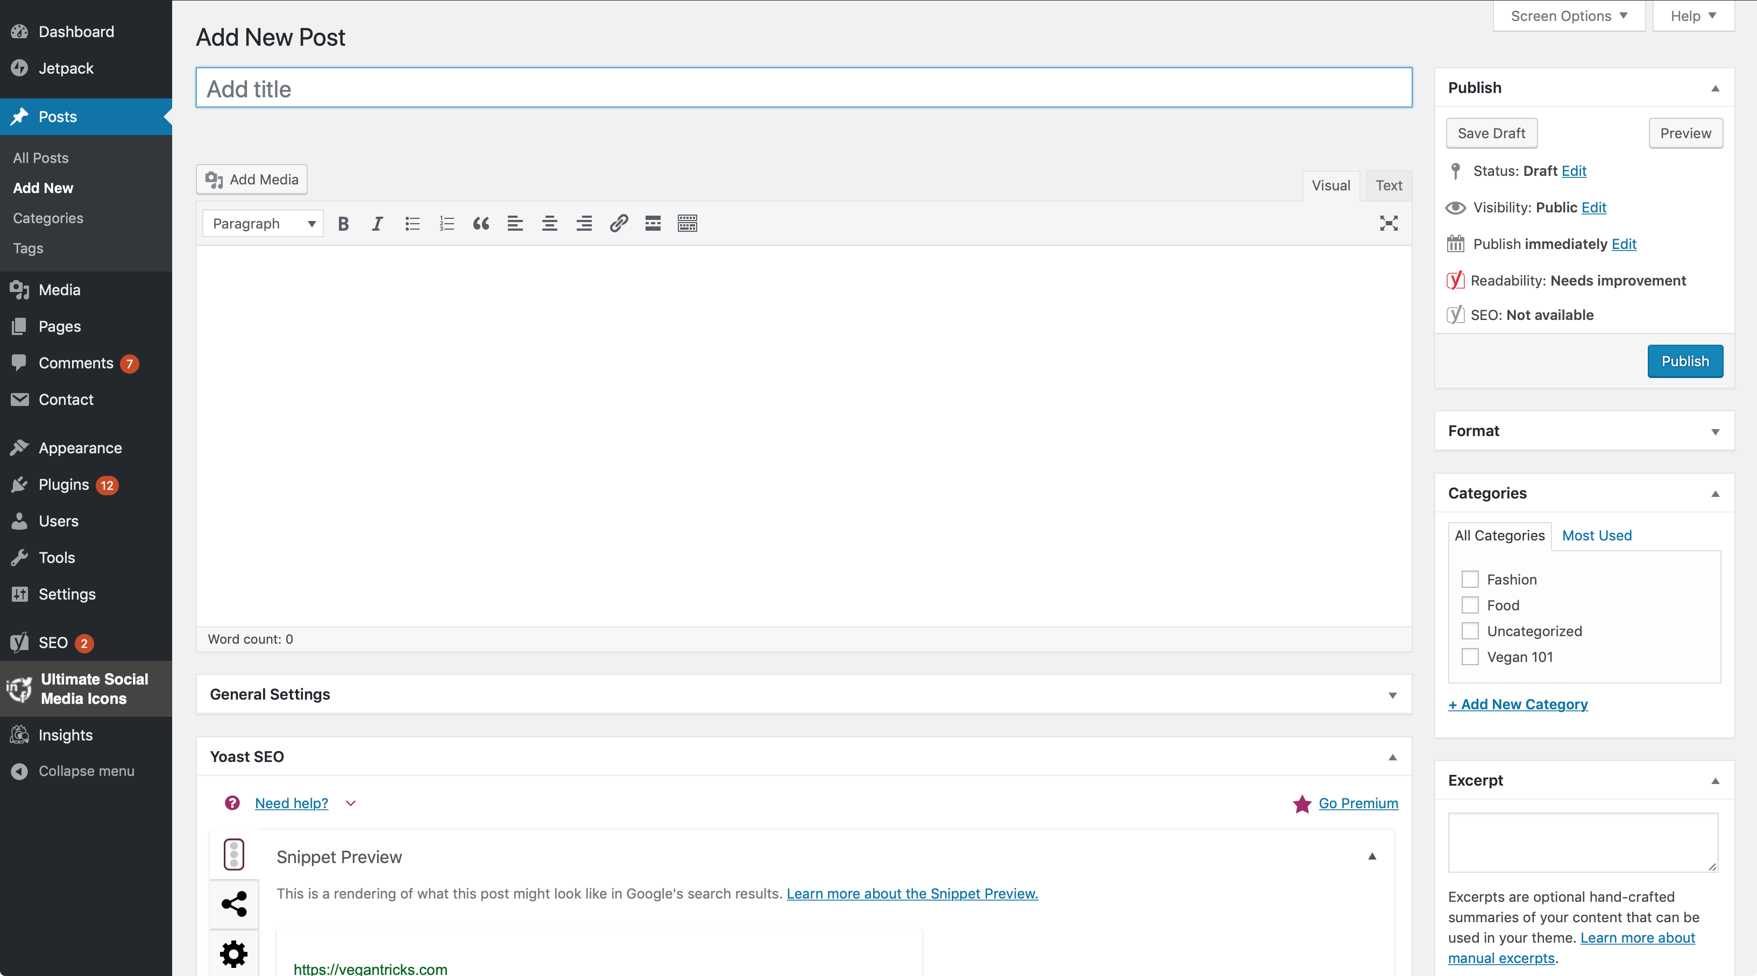1757x976 pixels.
Task: Click the blue Publish button
Action: 1685,361
